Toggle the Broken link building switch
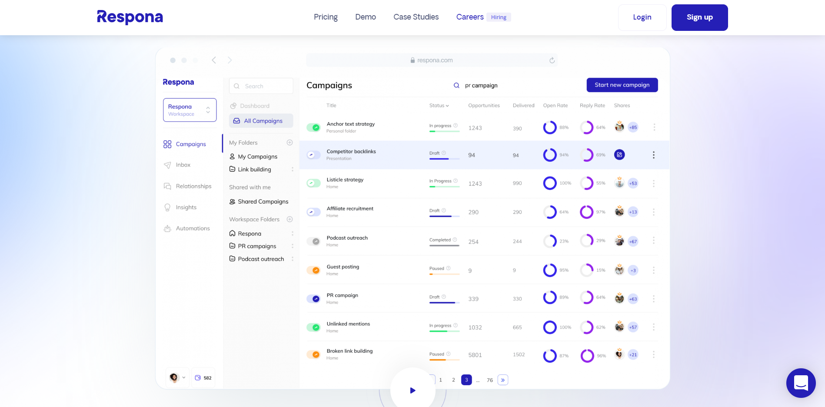 click(313, 354)
